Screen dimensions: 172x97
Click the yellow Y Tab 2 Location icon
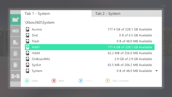tap(107, 81)
